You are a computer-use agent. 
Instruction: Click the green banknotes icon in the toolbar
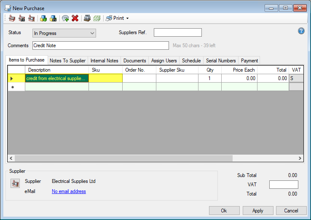(97, 18)
